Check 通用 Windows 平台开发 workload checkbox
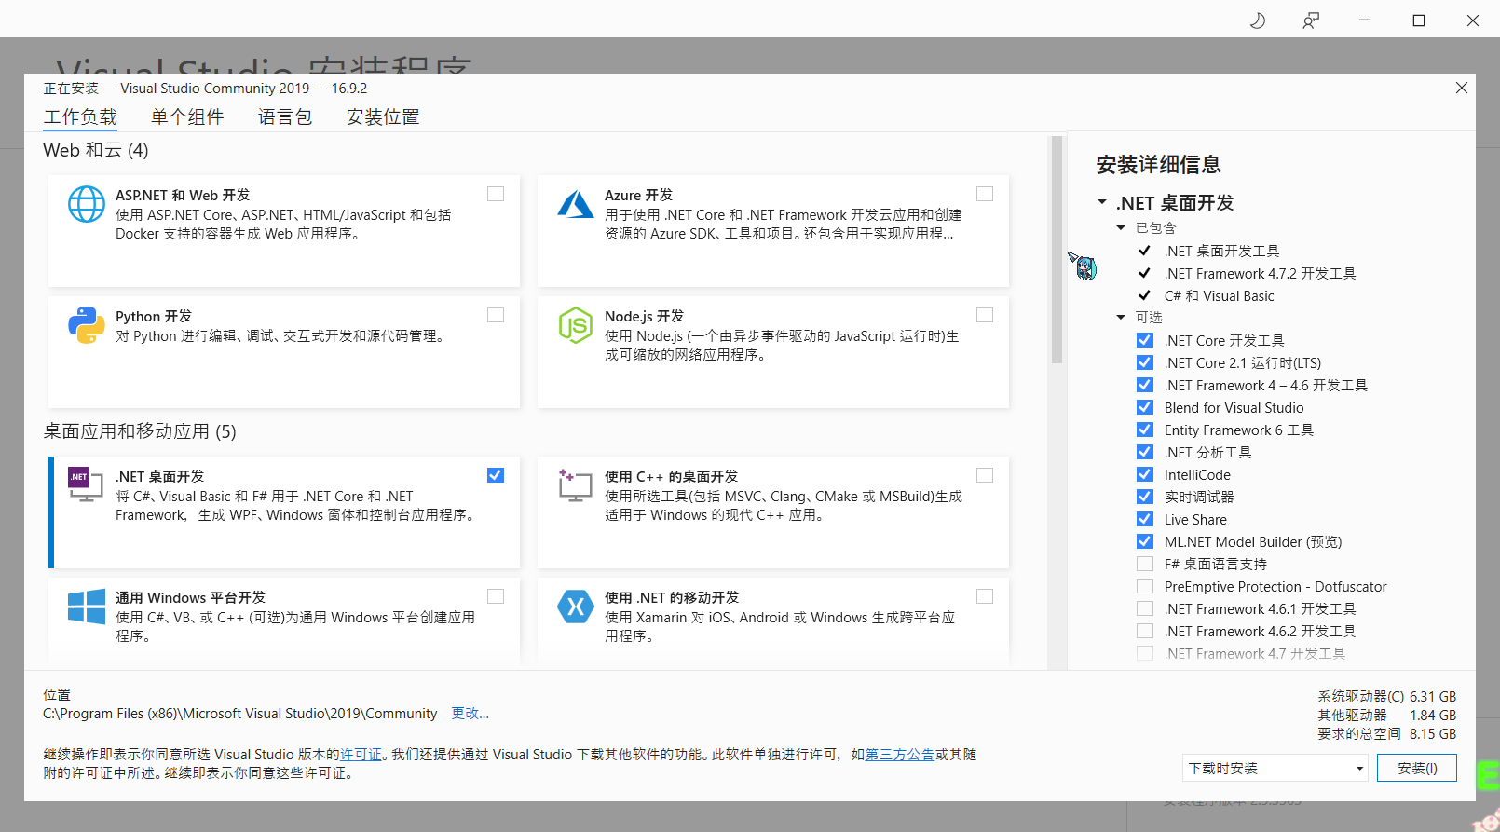The height and width of the screenshot is (832, 1500). 496,596
